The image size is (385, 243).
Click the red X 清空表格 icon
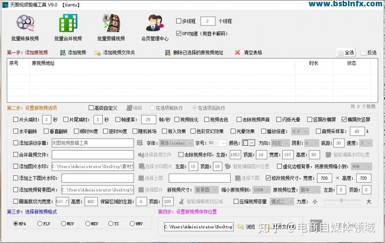coord(238,52)
